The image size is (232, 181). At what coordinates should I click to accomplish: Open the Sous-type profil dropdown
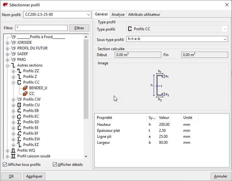coord(225,39)
